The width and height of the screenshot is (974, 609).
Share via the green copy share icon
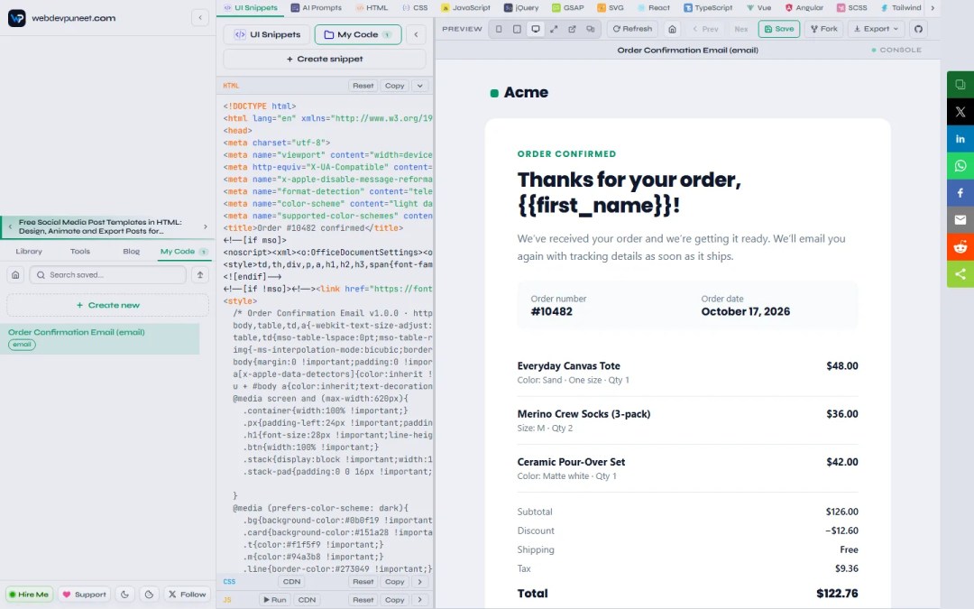(x=960, y=85)
